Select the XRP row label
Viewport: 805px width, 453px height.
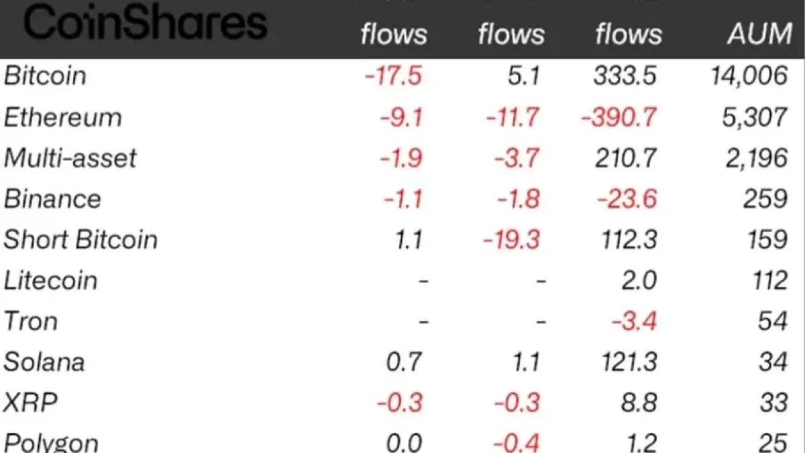30,403
